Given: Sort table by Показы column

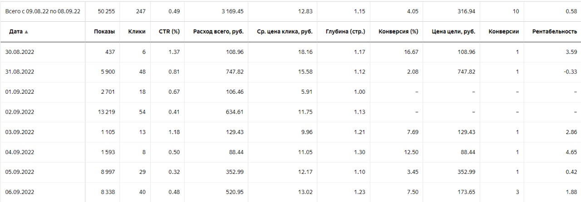Looking at the screenshot, I should click(104, 32).
